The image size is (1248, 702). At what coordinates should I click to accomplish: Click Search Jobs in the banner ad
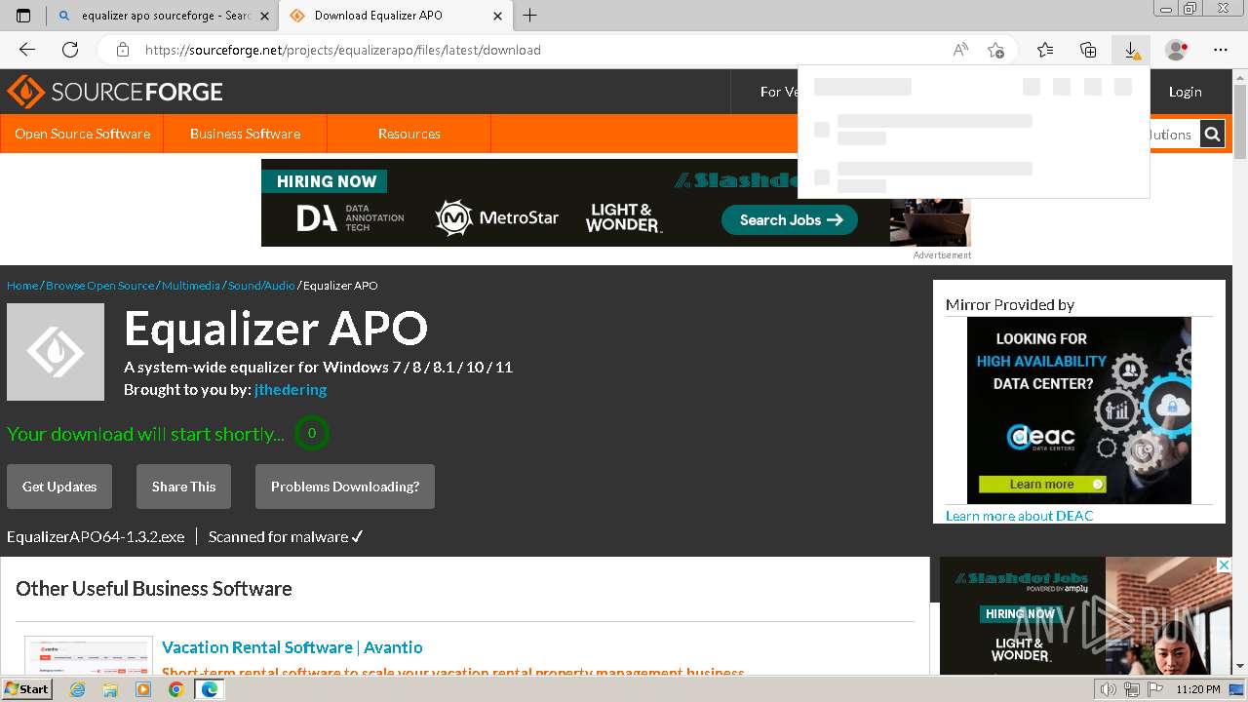(x=790, y=219)
